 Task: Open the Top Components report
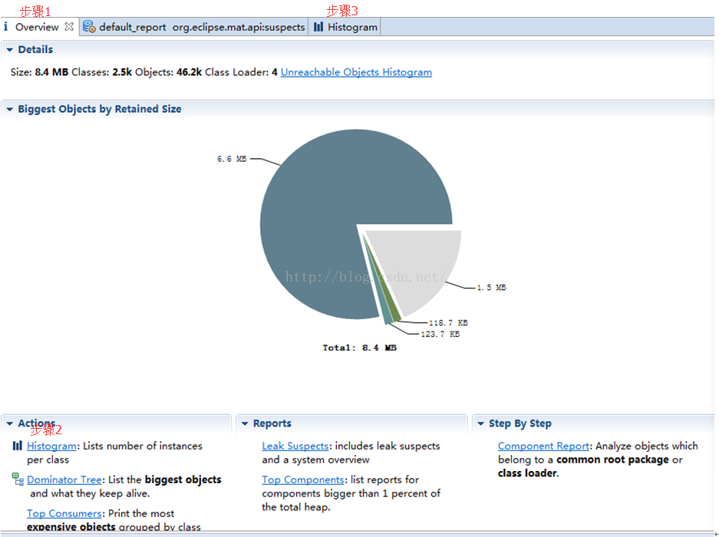303,479
